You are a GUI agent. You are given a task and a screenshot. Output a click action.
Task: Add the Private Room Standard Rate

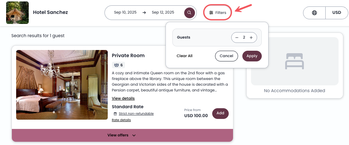point(220,113)
